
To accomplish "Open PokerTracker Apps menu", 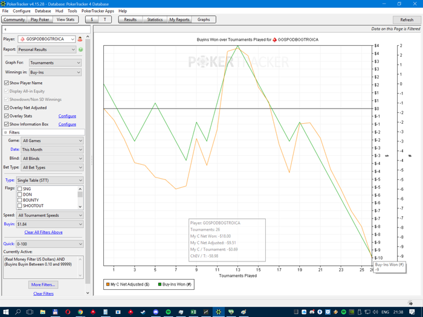I will click(98, 11).
